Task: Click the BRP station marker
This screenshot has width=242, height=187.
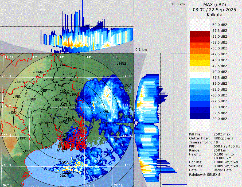Action: point(64,74)
